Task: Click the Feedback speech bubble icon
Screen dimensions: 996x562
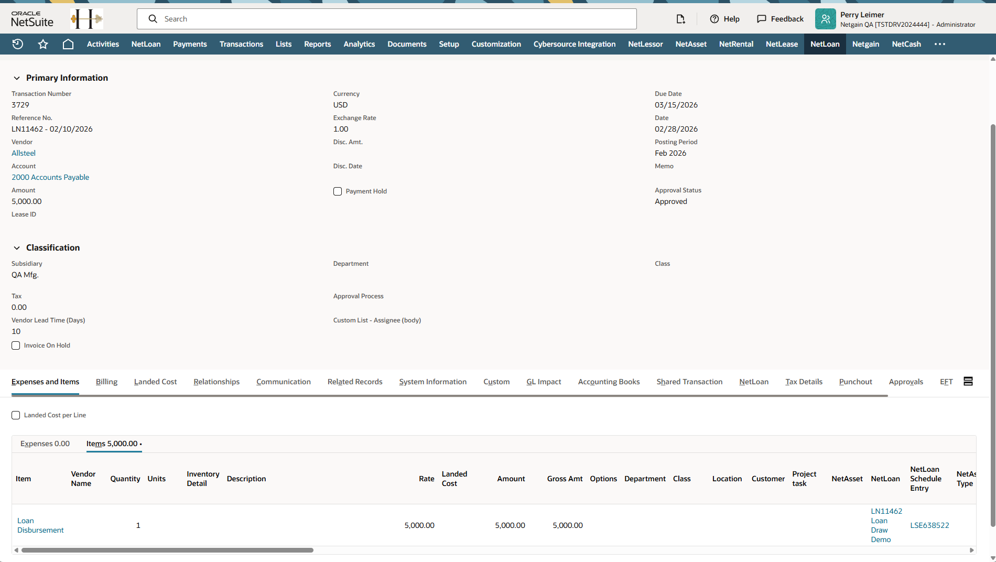Action: pyautogui.click(x=762, y=19)
